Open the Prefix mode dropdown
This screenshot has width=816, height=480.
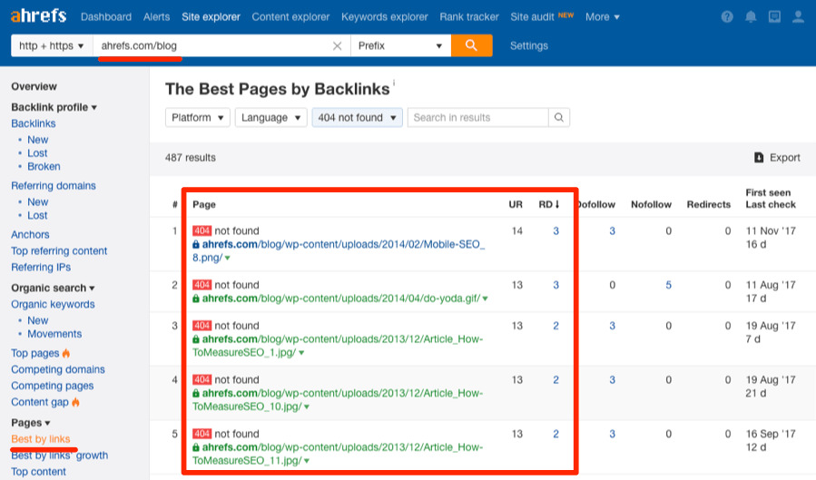click(x=400, y=46)
